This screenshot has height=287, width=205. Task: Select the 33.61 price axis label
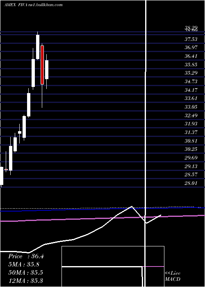click(x=191, y=98)
